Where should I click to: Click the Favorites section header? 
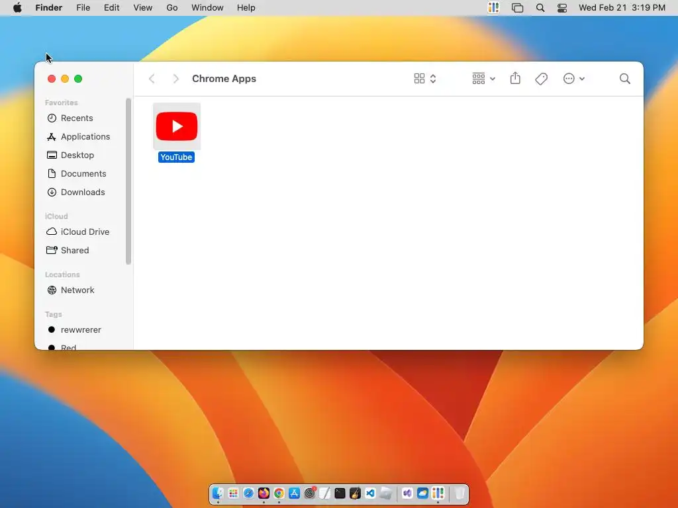pos(62,103)
